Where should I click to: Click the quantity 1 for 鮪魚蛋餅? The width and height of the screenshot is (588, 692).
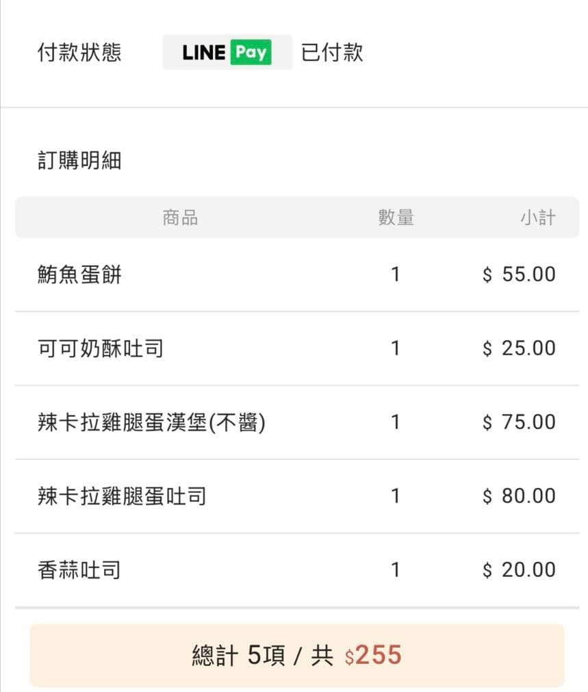point(396,274)
